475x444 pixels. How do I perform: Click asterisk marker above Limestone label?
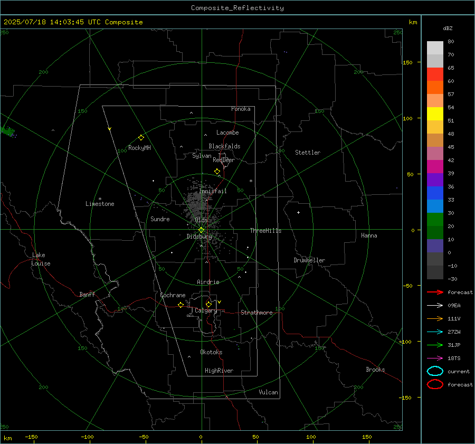100,199
